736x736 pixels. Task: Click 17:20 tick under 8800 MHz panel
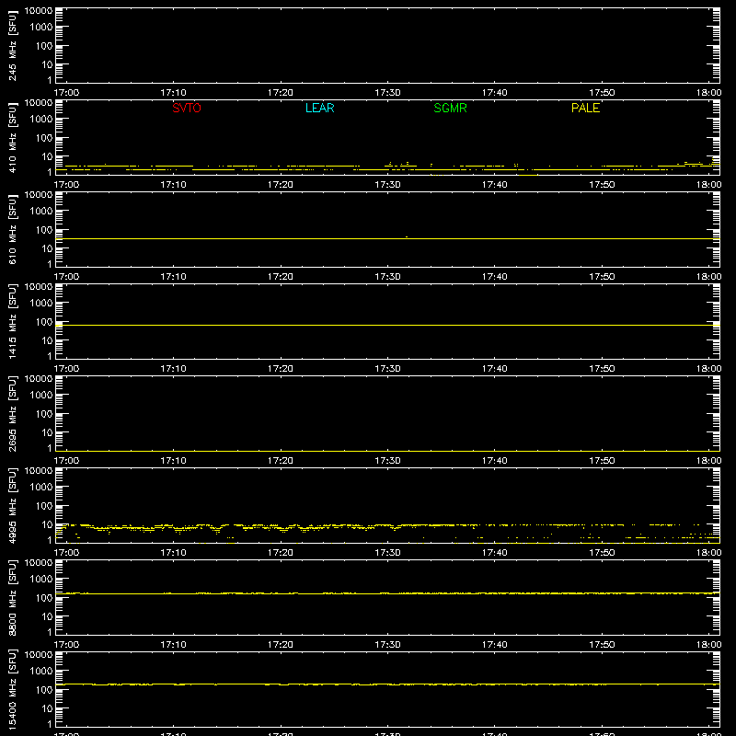[281, 645]
